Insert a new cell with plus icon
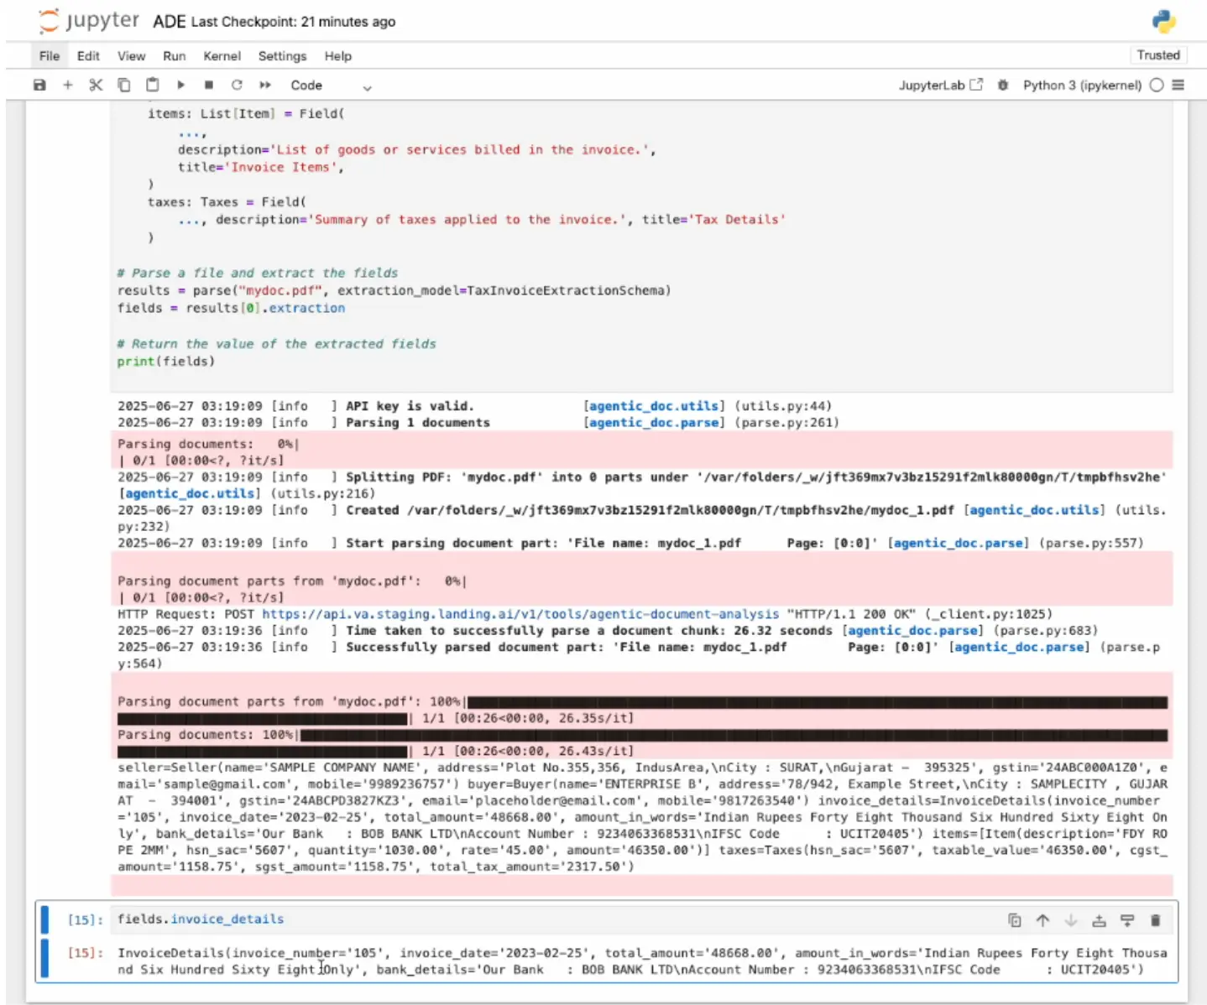1207x1005 pixels. (68, 85)
